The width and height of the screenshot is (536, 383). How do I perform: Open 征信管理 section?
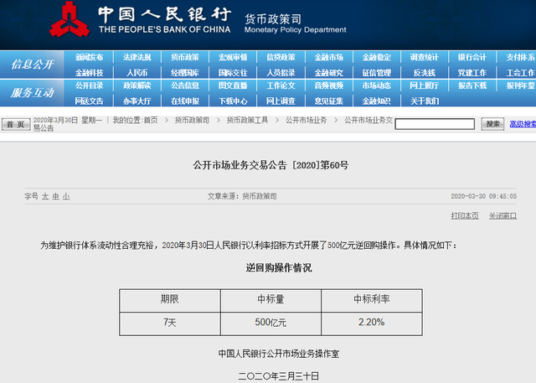376,73
